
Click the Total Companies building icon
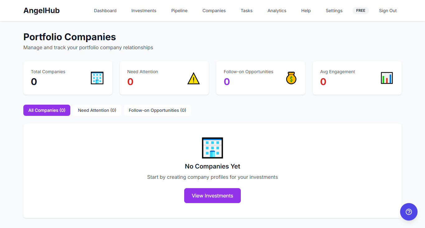pos(97,78)
